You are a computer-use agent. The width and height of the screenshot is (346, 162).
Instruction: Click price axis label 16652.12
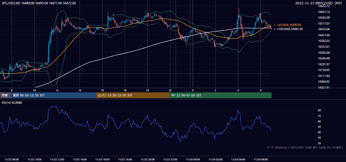(324, 6)
